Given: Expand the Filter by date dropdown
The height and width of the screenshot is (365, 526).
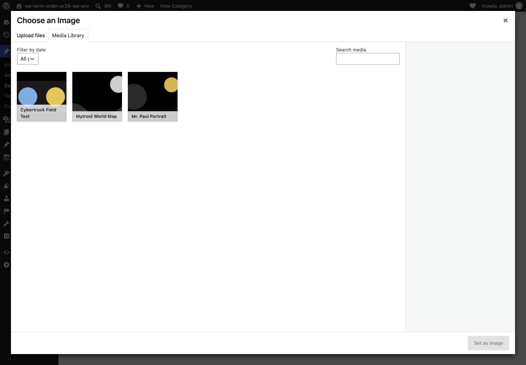Looking at the screenshot, I should click(28, 59).
